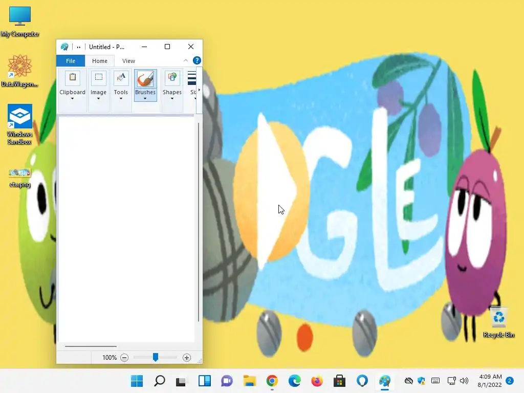This screenshot has height=393, width=524.
Task: Zoom out with the minus button
Action: 124,358
